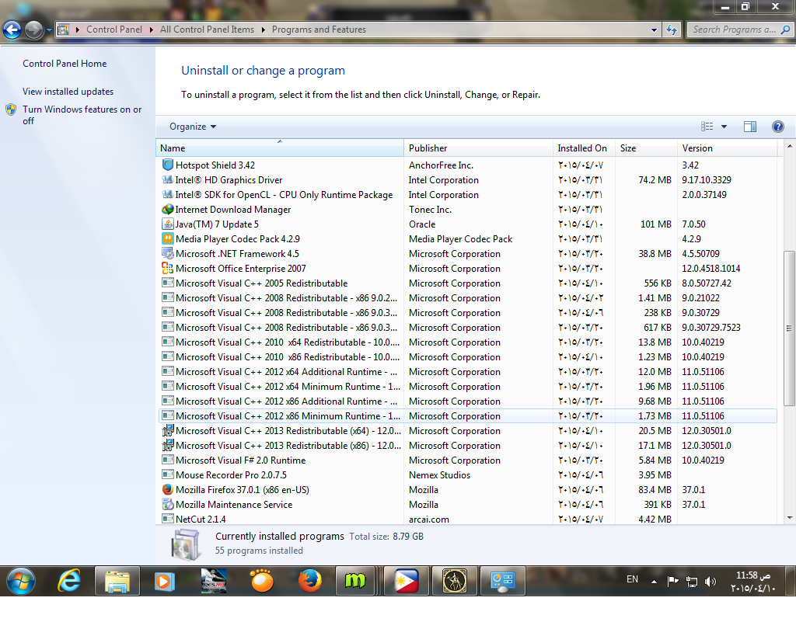This screenshot has height=629, width=796.
Task: Open Windows Explorer from the taskbar
Action: tap(117, 581)
